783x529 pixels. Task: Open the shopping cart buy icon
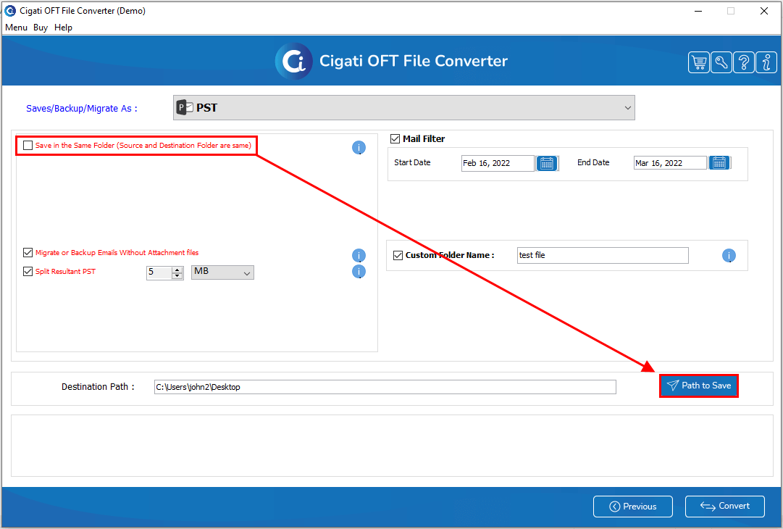698,62
